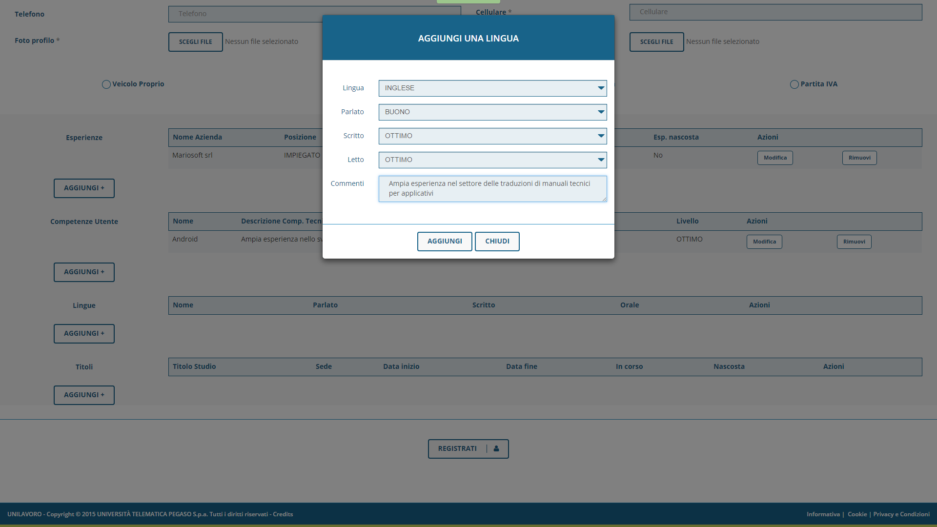
Task: Click the Titolo Studio column header
Action: point(194,366)
